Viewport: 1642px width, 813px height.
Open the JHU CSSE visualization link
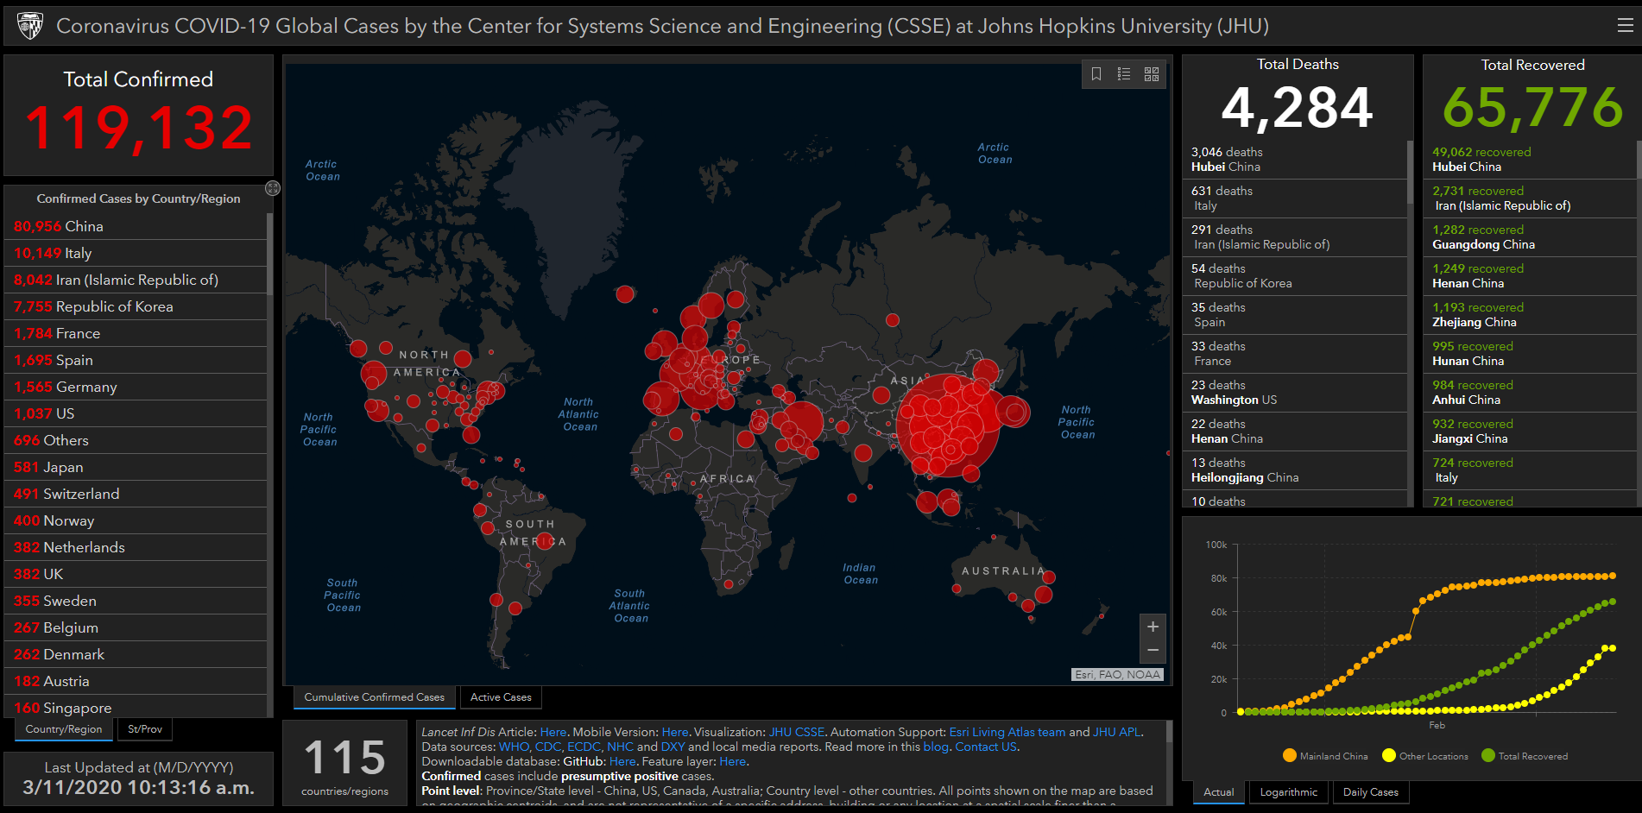797,732
